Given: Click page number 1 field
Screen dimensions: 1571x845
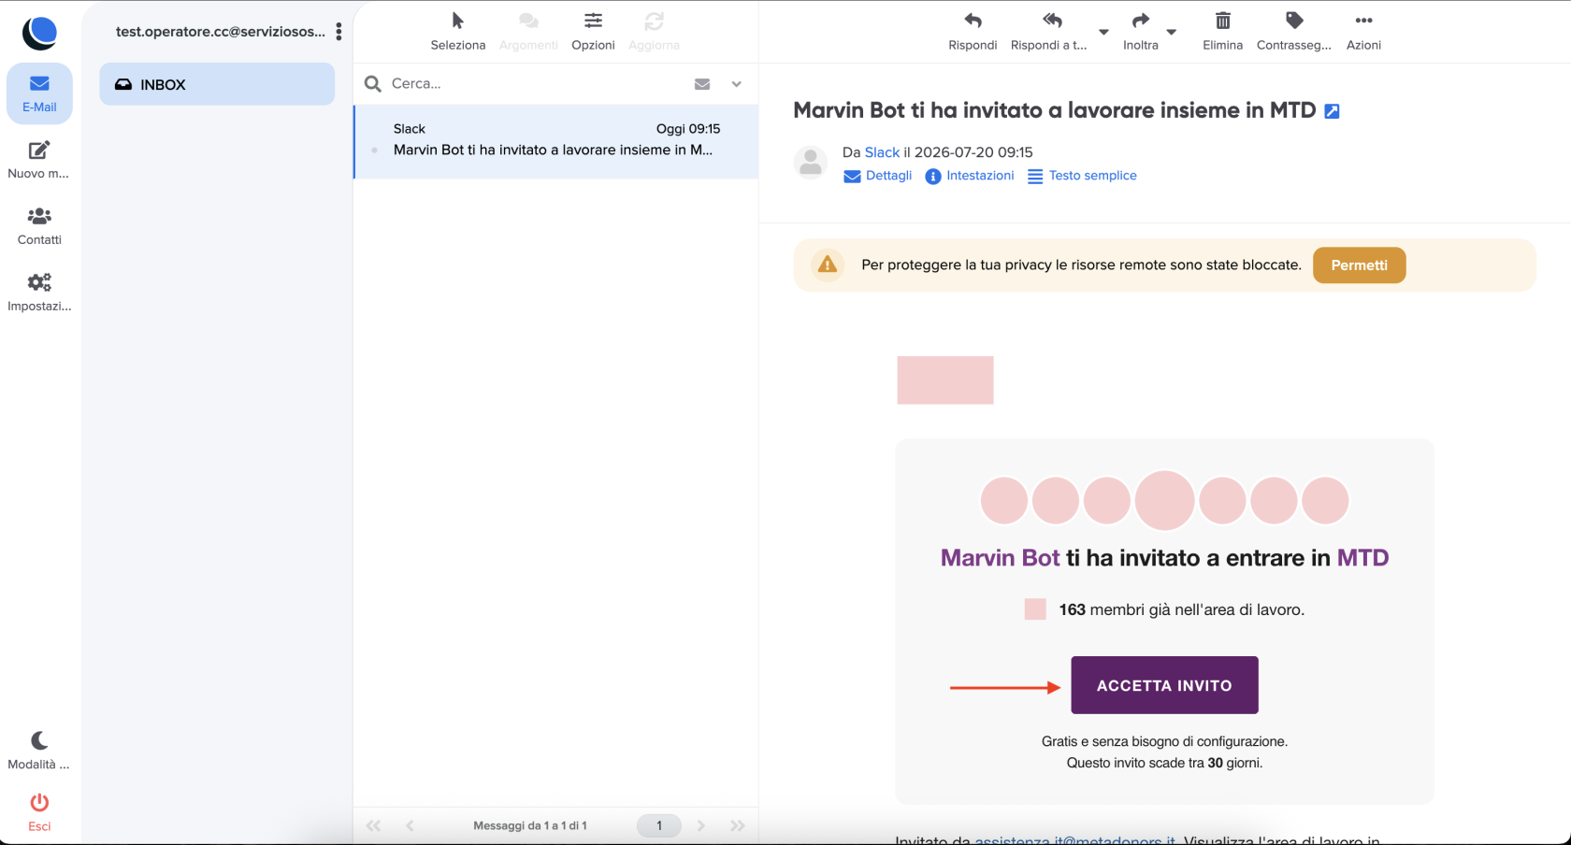Looking at the screenshot, I should pyautogui.click(x=659, y=825).
